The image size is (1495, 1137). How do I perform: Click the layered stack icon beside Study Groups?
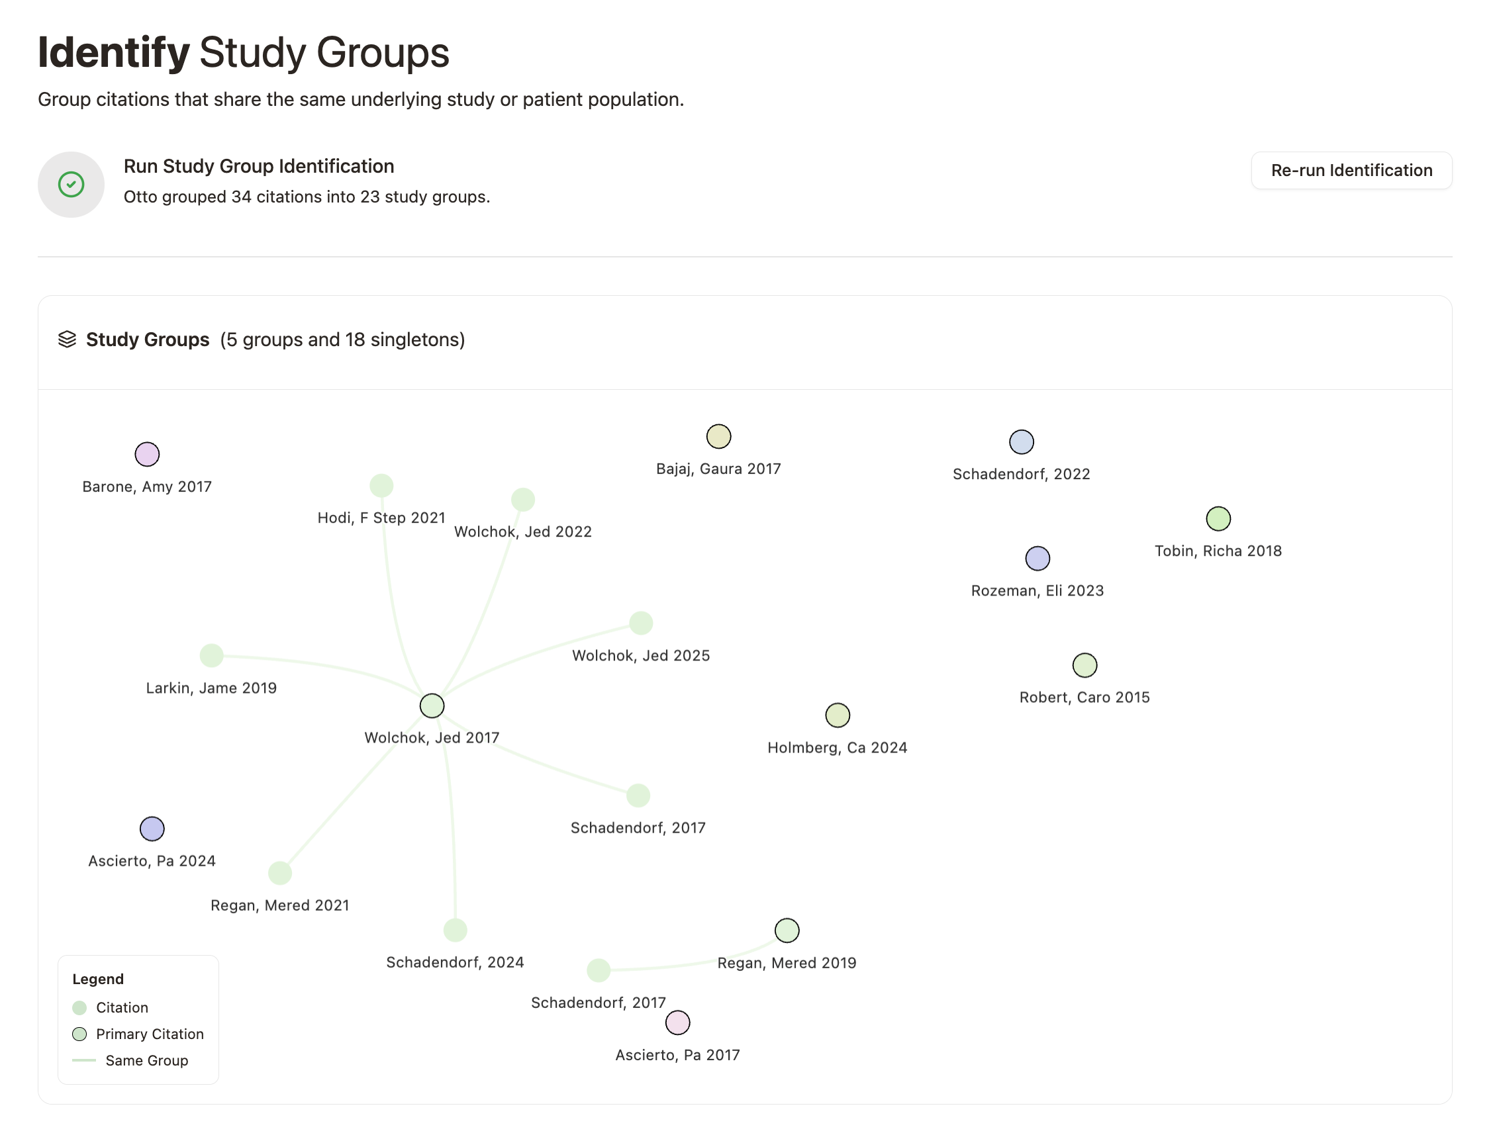pyautogui.click(x=68, y=340)
